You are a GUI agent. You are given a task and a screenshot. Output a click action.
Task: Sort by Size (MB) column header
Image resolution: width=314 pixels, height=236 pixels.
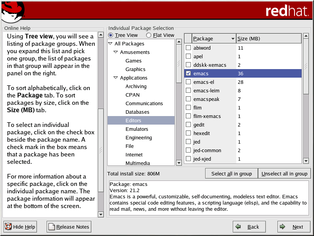(268, 38)
